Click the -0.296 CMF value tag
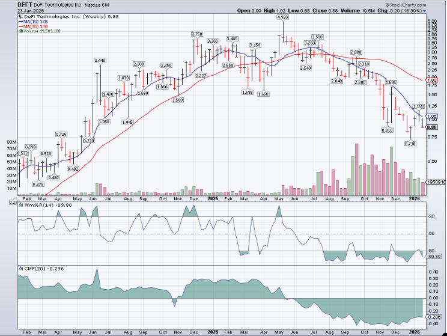 click(433, 316)
